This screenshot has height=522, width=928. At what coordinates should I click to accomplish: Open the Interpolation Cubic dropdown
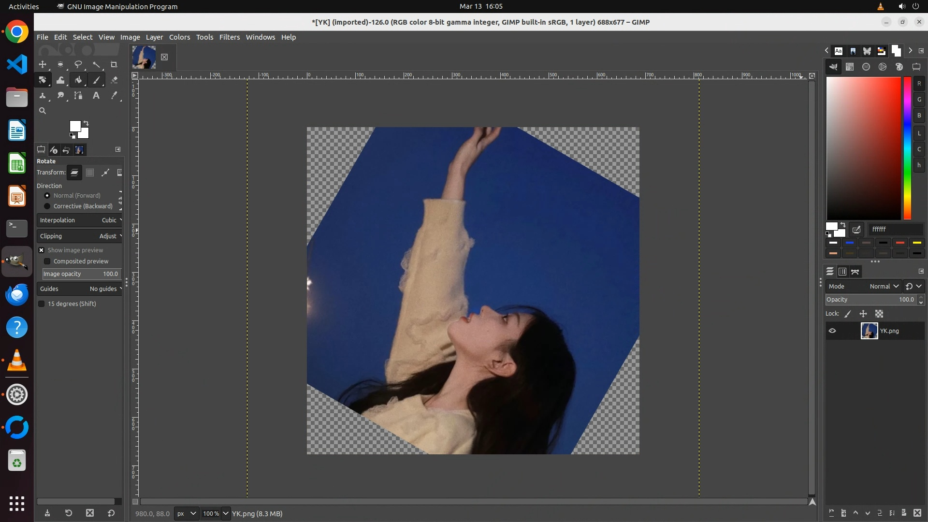80,220
